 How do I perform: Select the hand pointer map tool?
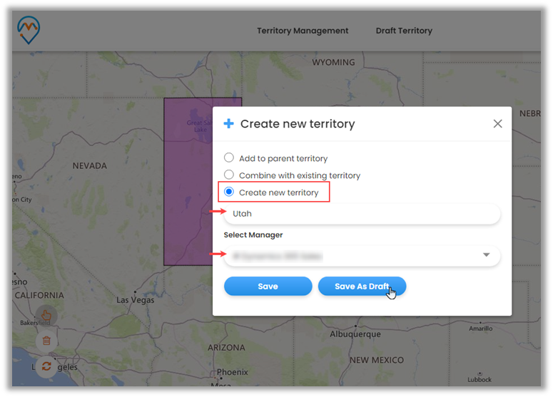[x=46, y=316]
